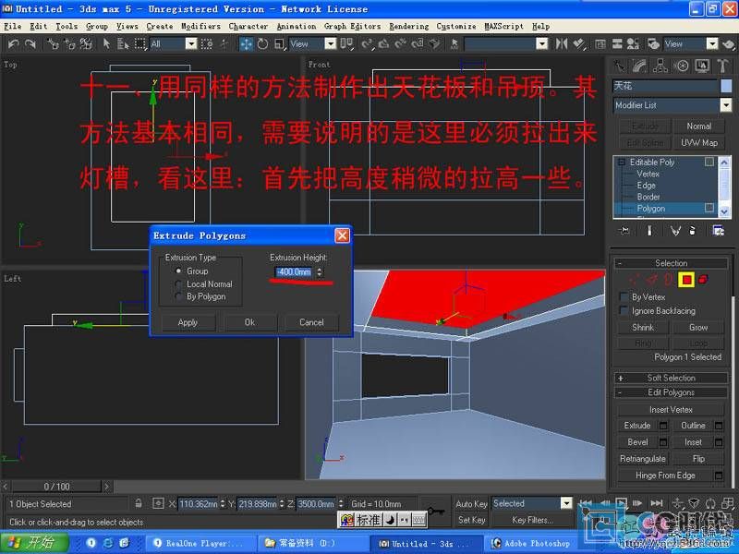Image resolution: width=739 pixels, height=554 pixels.
Task: Click the Undo arrow in the toolbar
Action: click(13, 44)
